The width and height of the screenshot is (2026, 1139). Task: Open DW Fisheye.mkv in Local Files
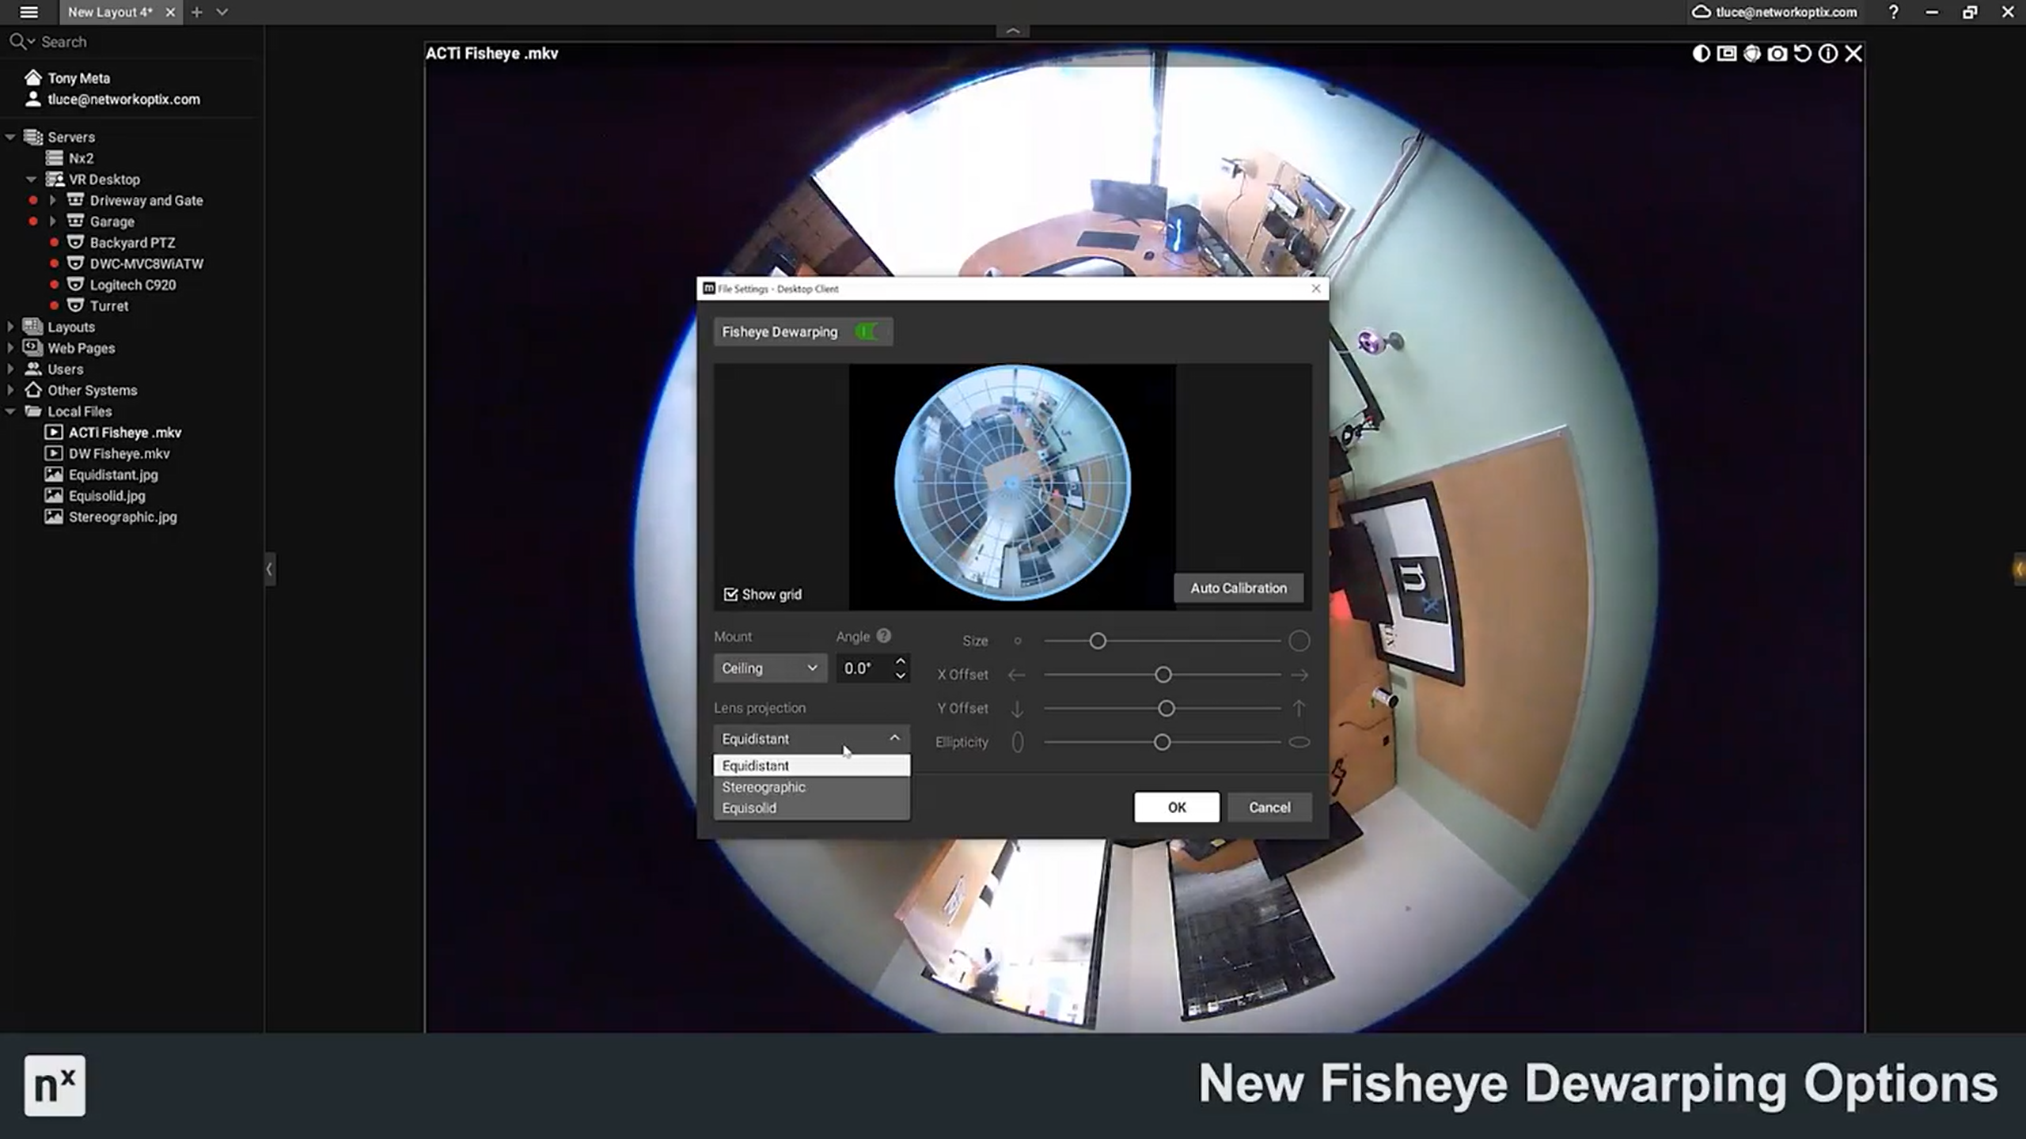pyautogui.click(x=119, y=453)
